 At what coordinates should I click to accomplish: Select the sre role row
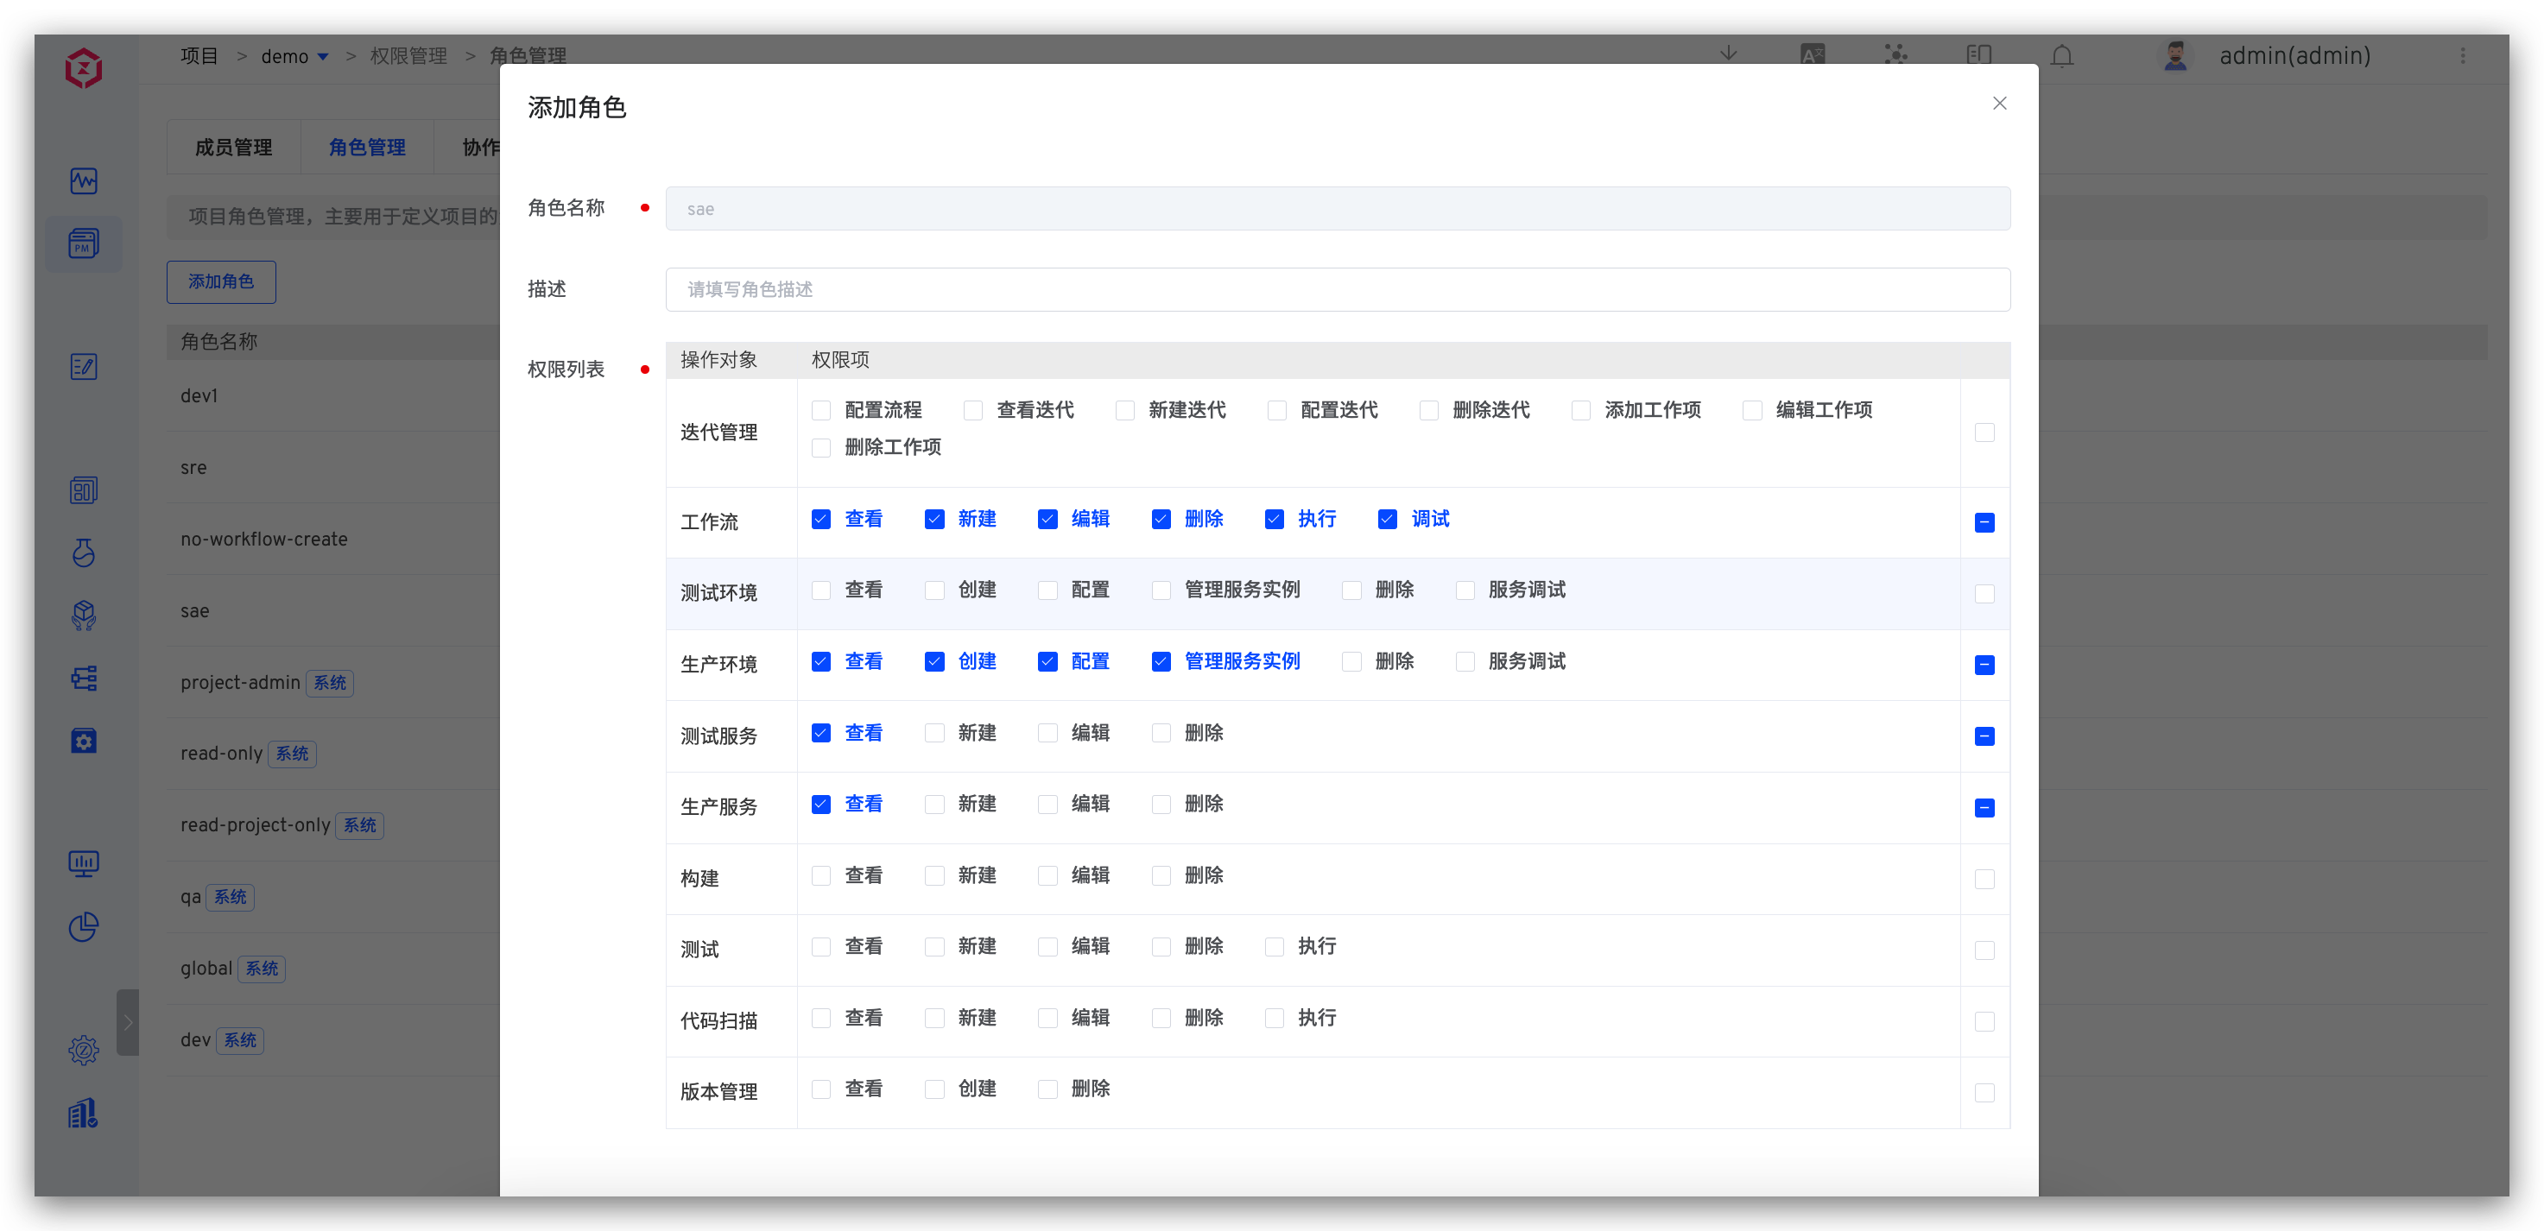coord(334,467)
